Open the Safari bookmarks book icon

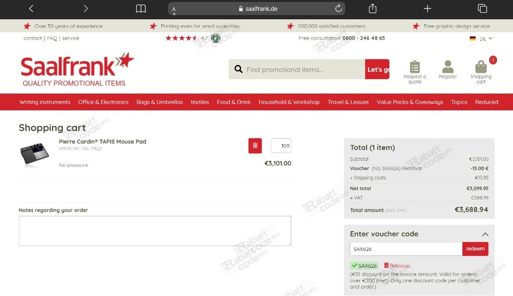click(x=141, y=8)
